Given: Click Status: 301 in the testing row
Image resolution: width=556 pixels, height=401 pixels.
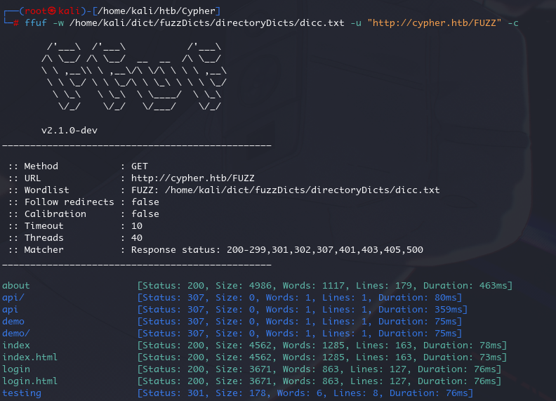Looking at the screenshot, I should (x=173, y=393).
